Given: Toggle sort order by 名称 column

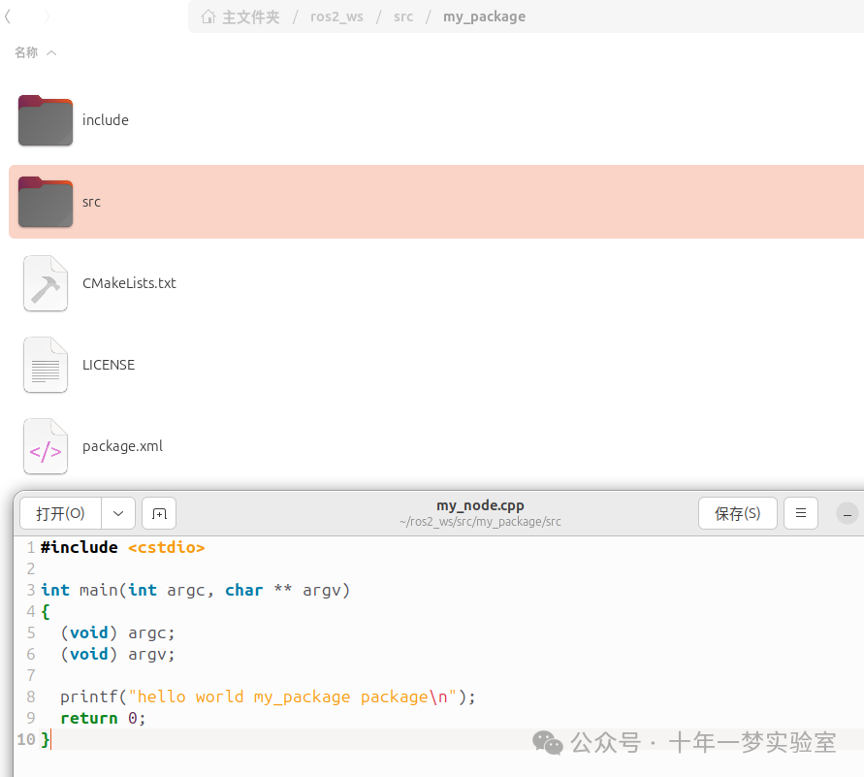Looking at the screenshot, I should [x=35, y=53].
